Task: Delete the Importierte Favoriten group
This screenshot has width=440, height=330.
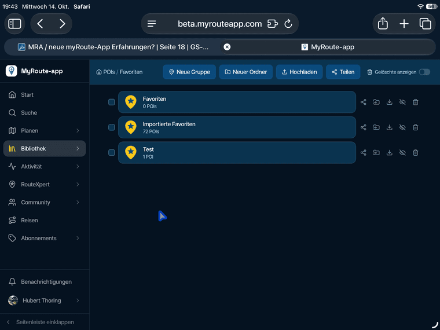Action: click(416, 127)
